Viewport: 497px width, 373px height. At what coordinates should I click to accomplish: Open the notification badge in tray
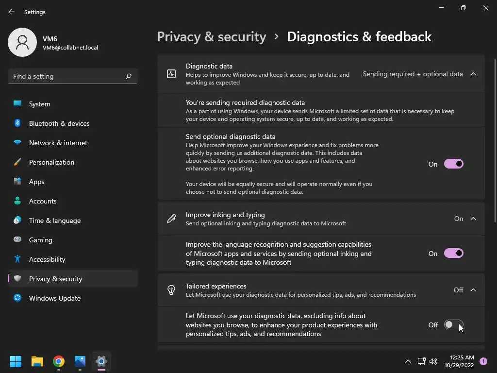(x=483, y=361)
